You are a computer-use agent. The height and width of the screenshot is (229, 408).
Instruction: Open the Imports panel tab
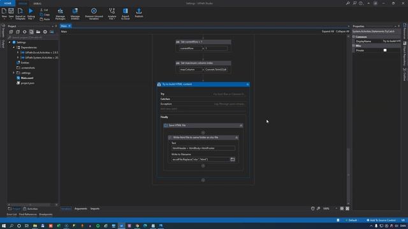95,209
